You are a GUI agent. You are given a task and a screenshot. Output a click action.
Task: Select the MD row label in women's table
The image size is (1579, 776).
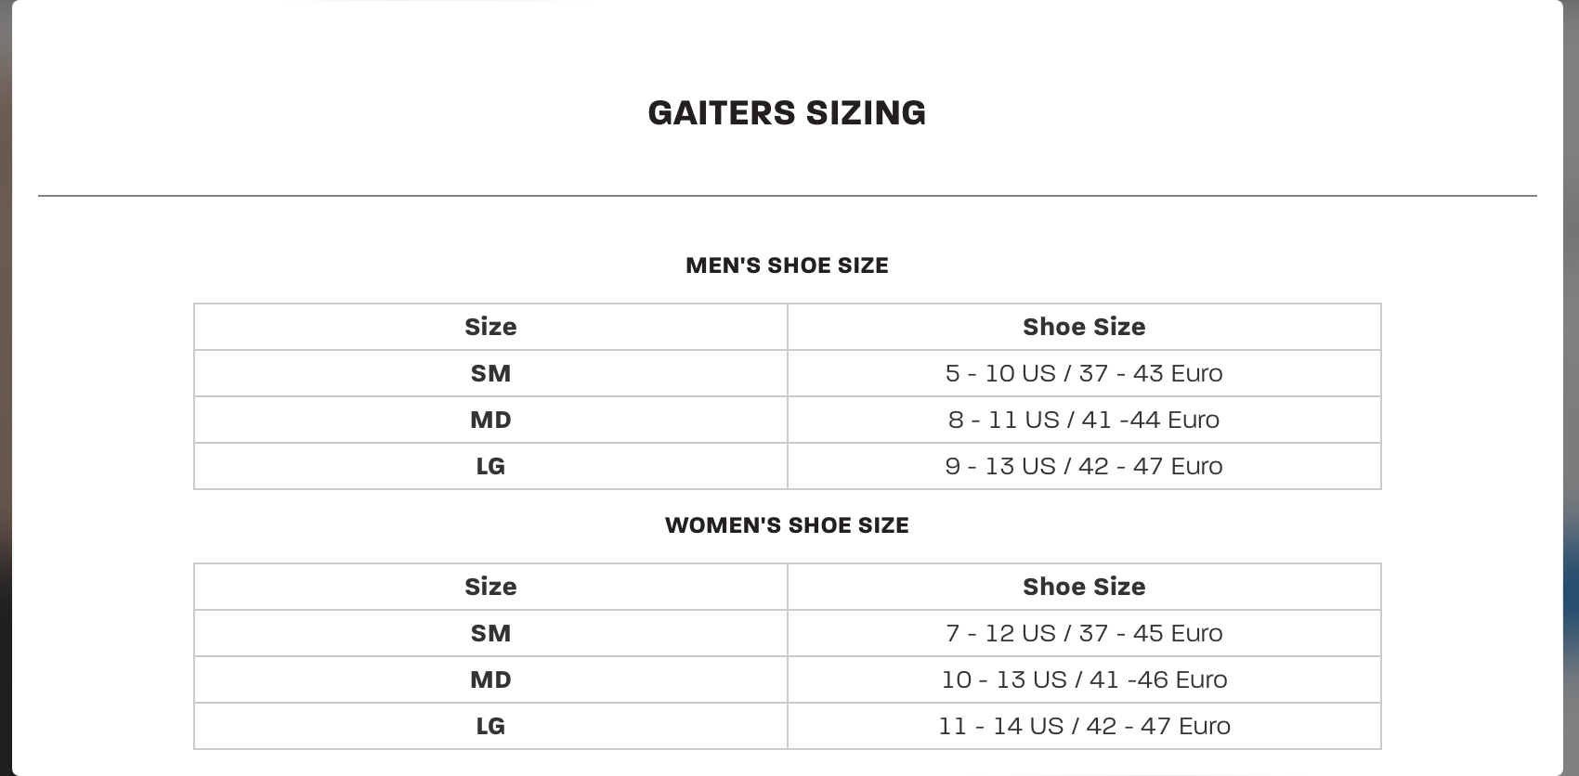click(490, 679)
